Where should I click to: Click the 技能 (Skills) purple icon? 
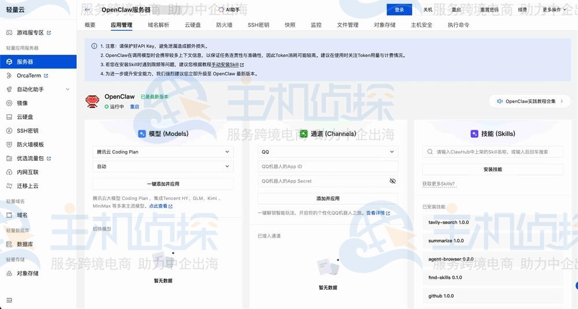(x=475, y=134)
